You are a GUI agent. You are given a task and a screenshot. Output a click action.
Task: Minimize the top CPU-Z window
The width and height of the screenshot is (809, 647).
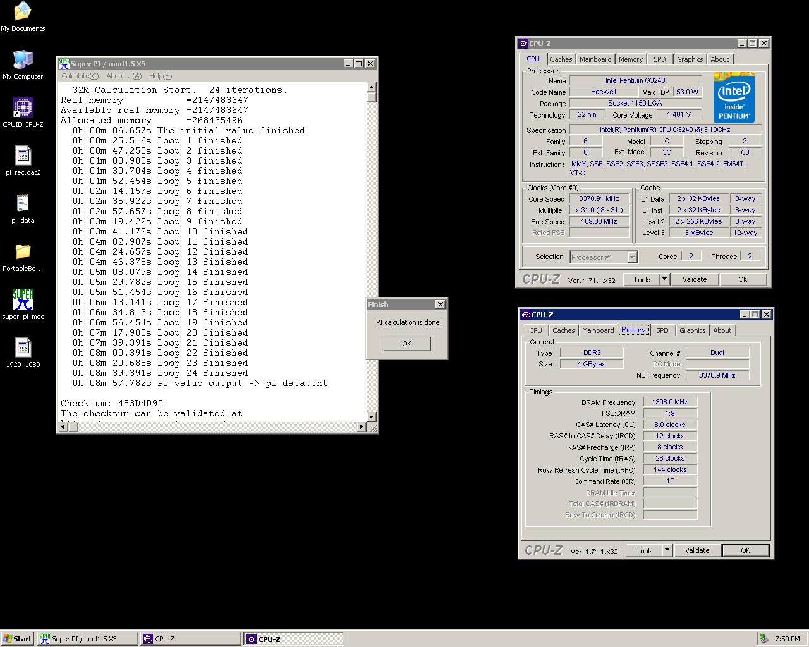742,44
